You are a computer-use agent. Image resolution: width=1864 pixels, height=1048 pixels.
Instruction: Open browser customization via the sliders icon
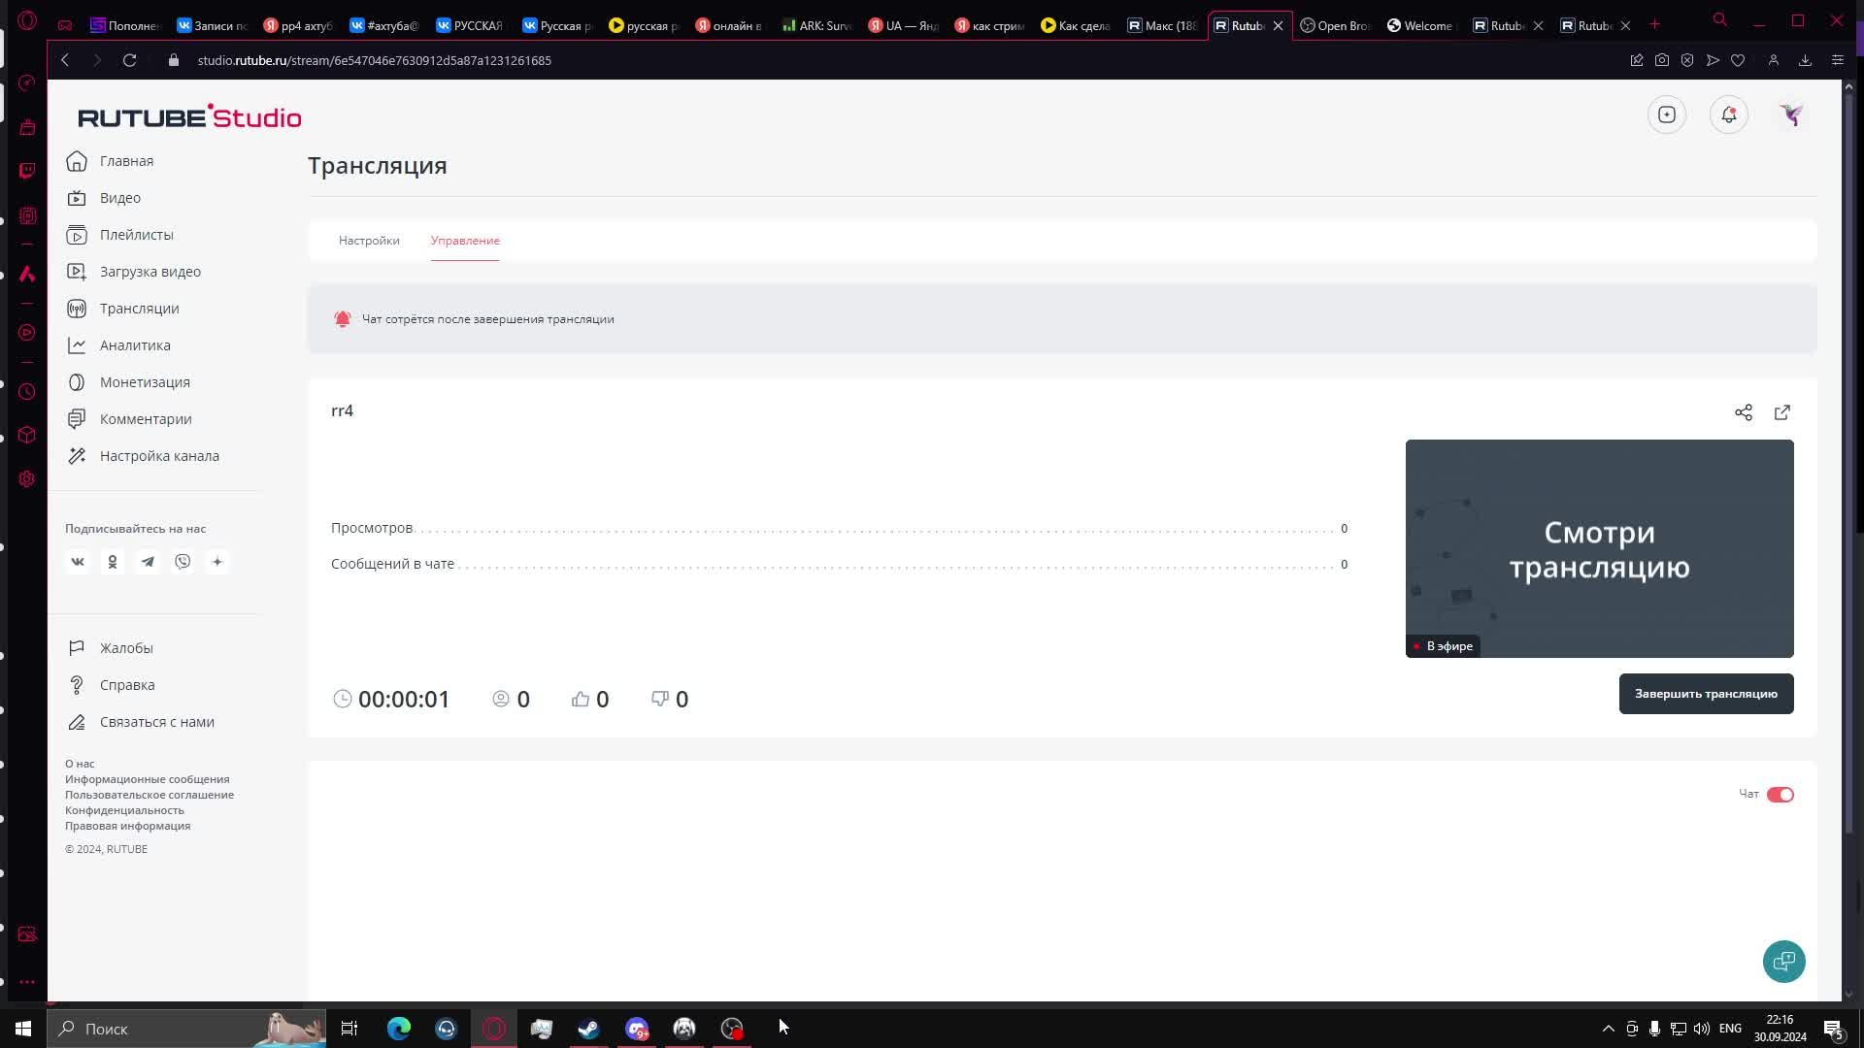(x=1837, y=59)
